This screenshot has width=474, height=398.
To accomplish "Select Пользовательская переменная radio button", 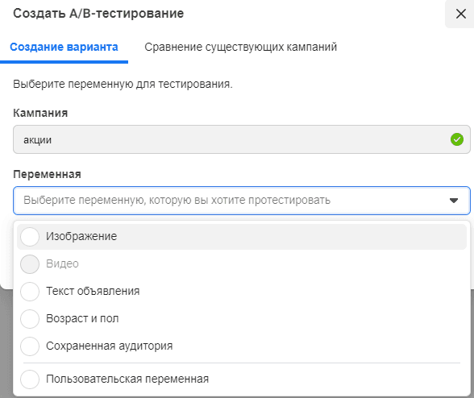I will pos(30,379).
